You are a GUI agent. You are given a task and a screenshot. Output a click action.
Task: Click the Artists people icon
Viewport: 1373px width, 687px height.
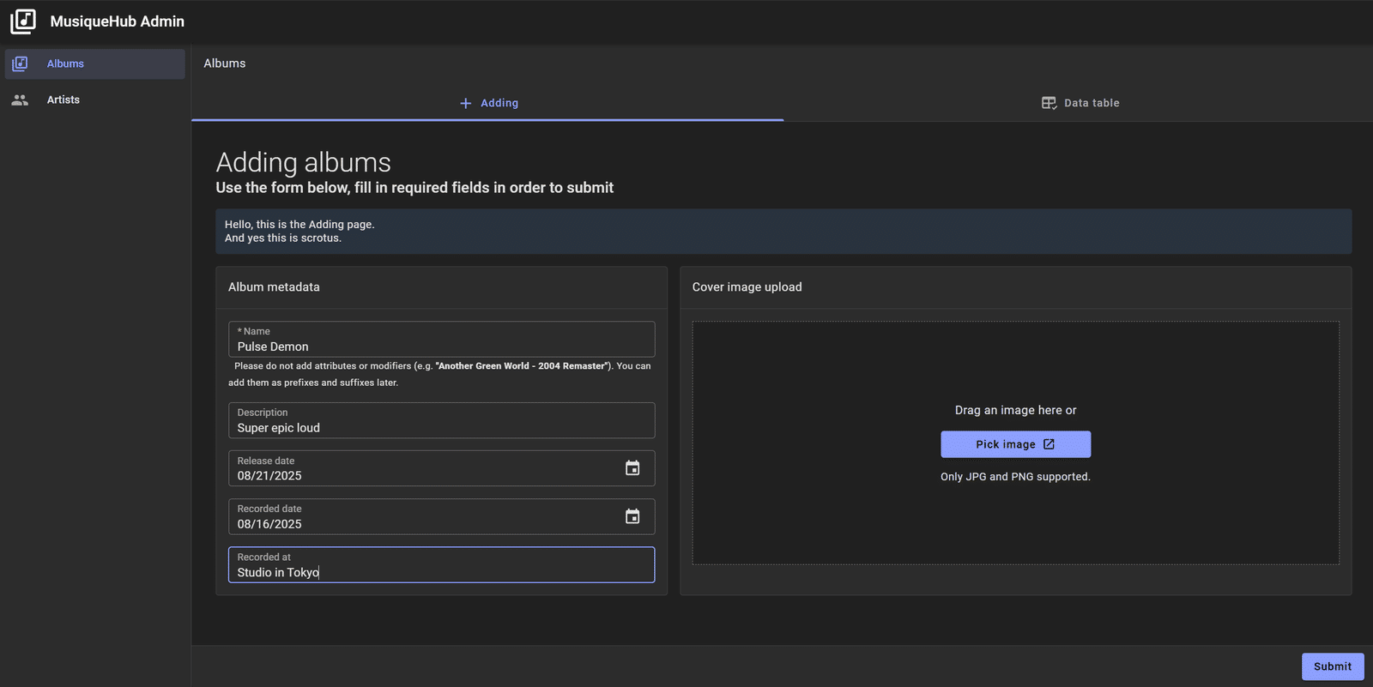[x=20, y=100]
